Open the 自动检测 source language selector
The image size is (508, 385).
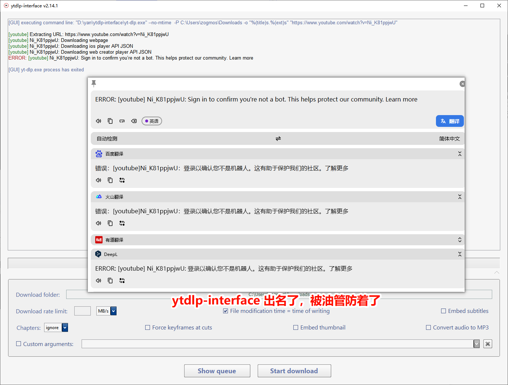click(x=106, y=138)
